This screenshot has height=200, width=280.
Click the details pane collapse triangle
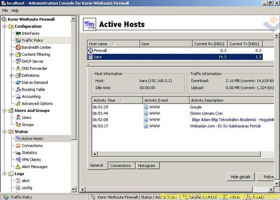coord(89,65)
